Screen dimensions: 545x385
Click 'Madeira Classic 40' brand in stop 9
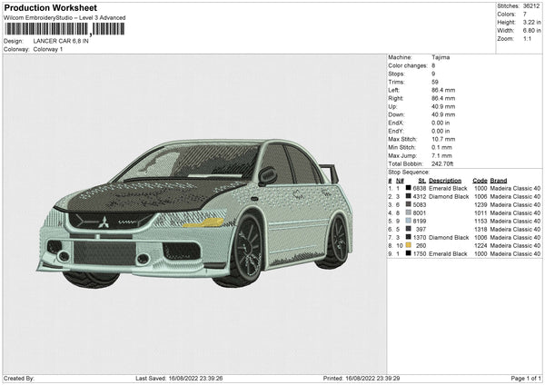(x=515, y=254)
